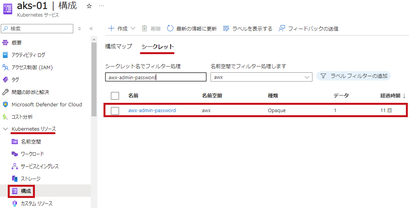The height and width of the screenshot is (208, 409).
Task: Collapse the sidebar with double chevron
Action: [x=91, y=29]
